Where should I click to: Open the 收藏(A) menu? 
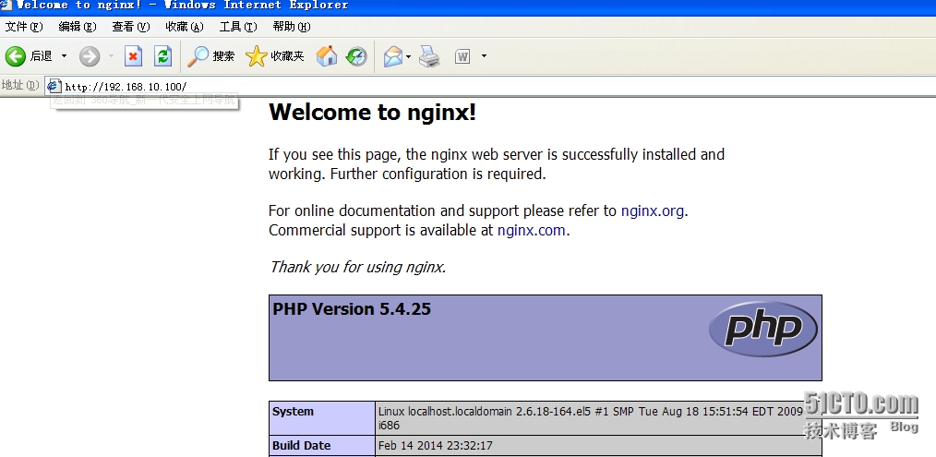185,27
